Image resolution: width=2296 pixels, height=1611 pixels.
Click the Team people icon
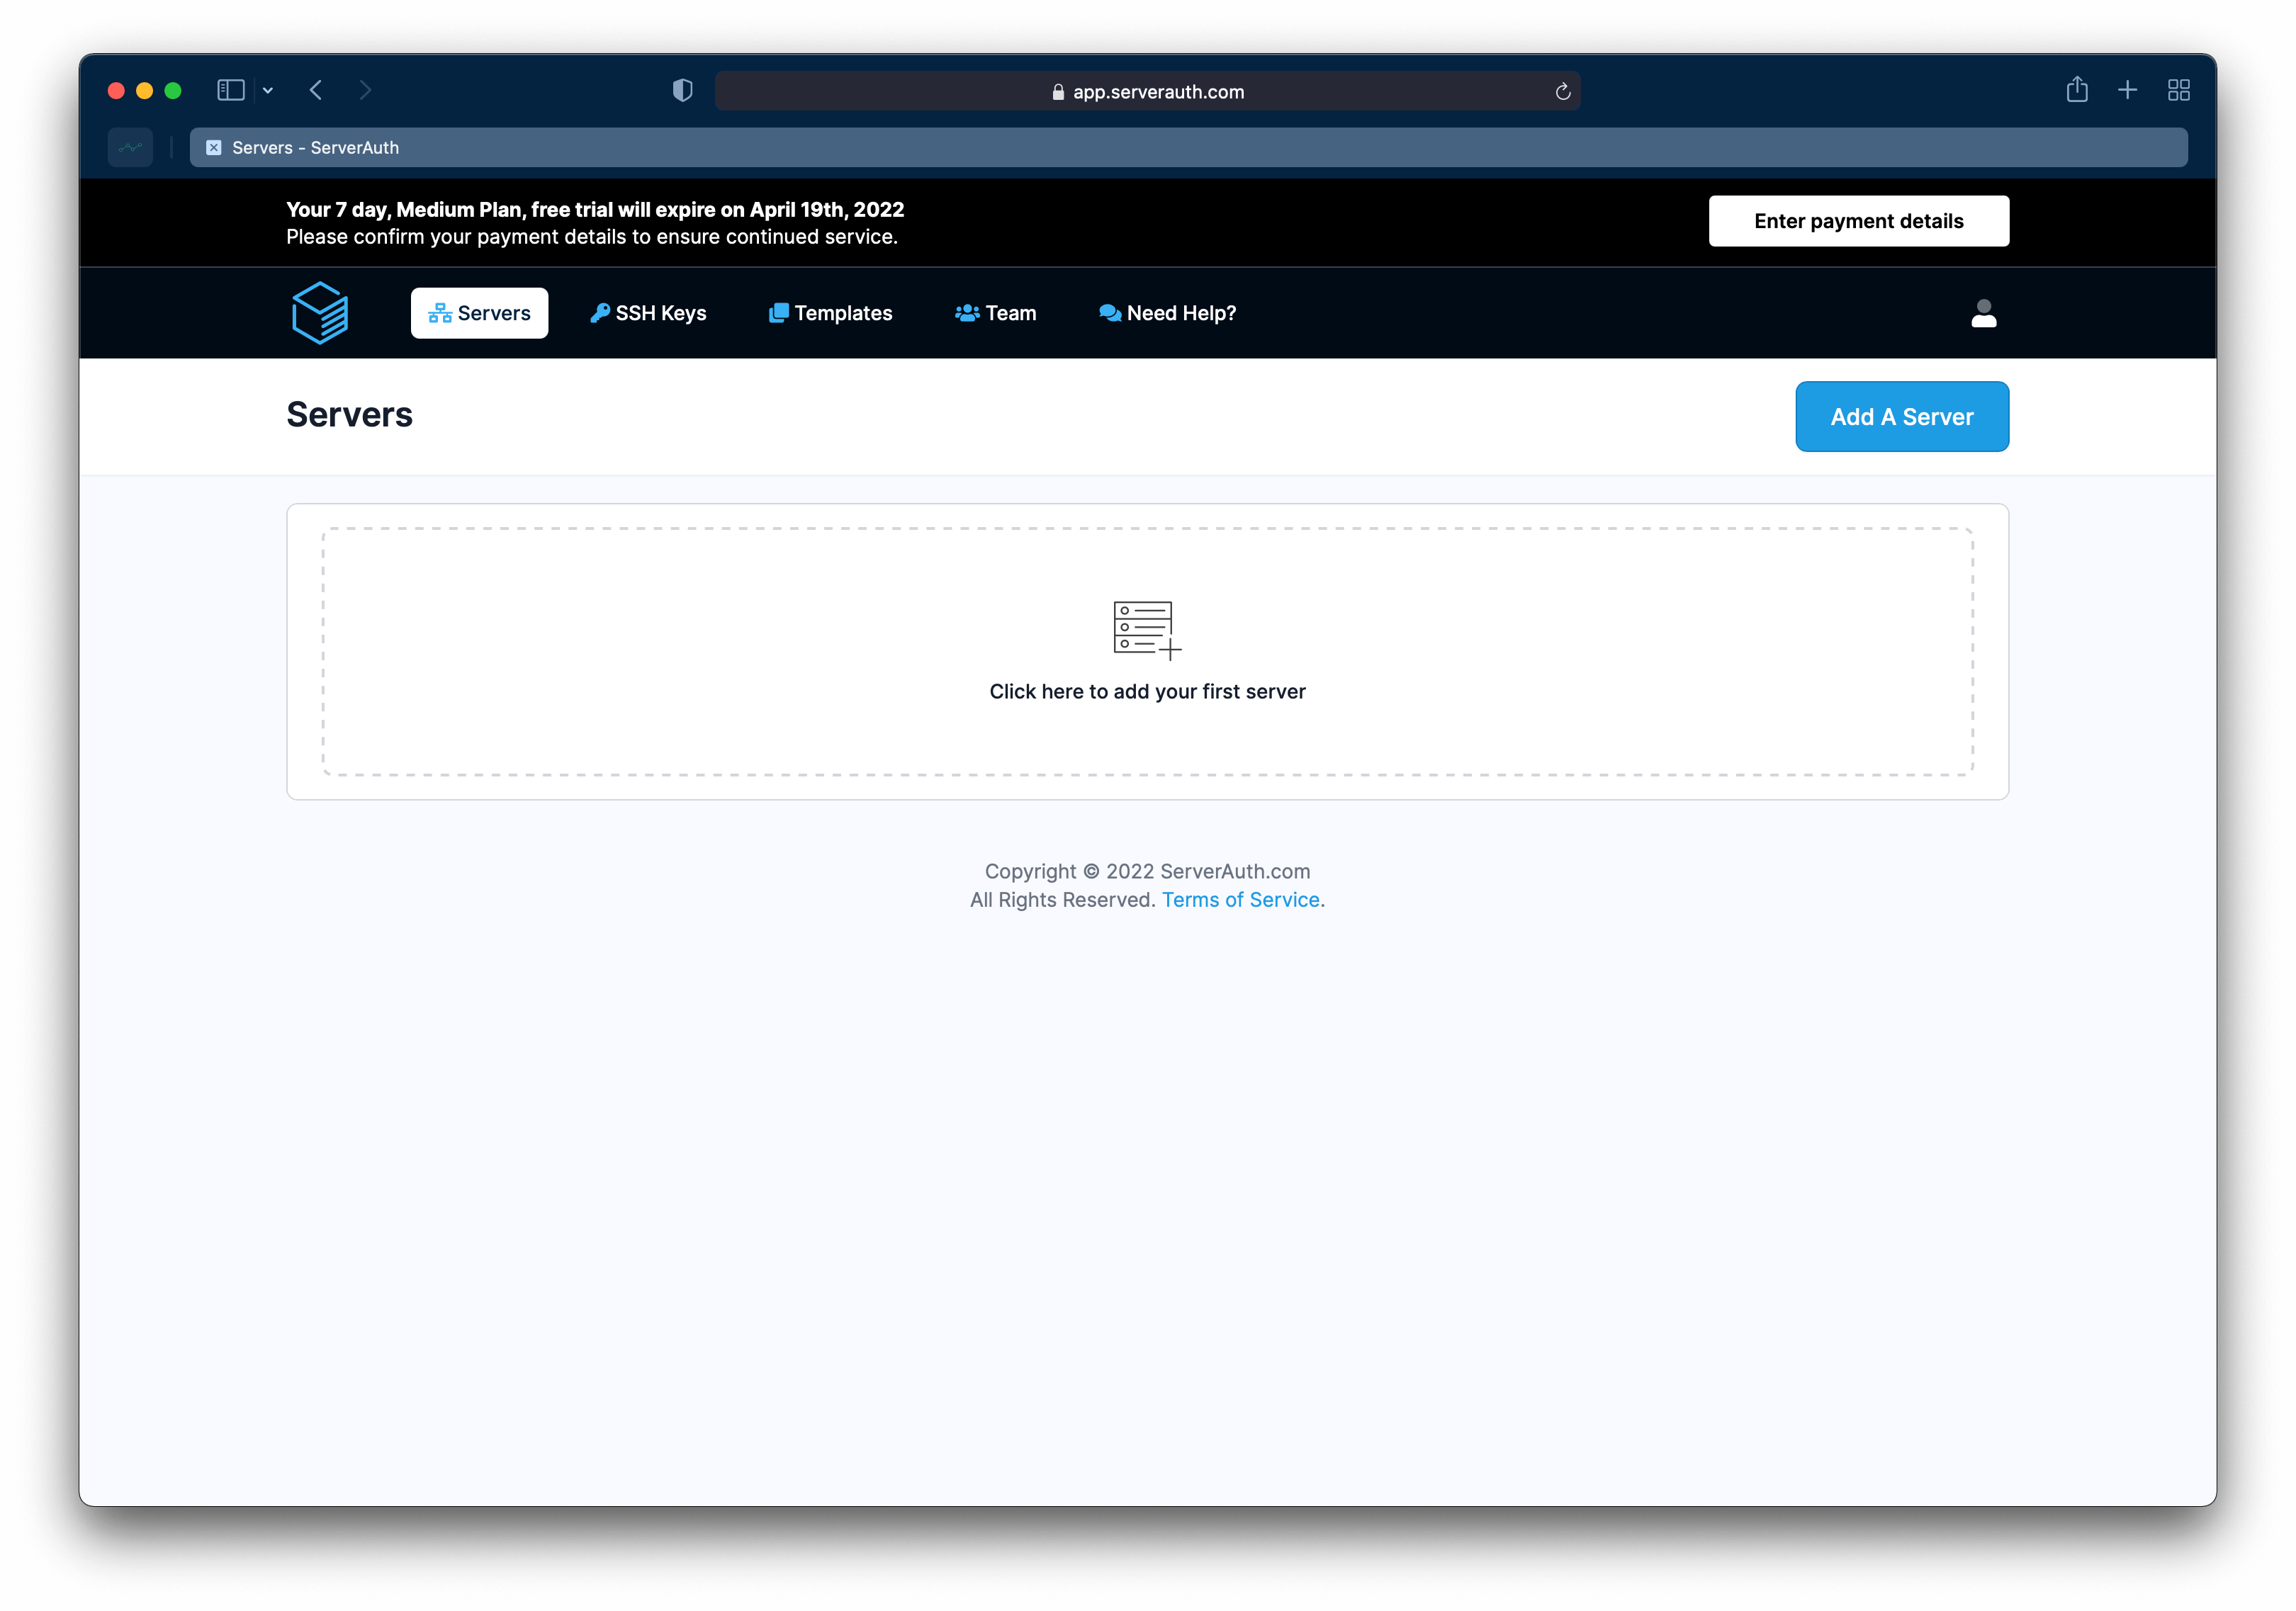(x=967, y=312)
